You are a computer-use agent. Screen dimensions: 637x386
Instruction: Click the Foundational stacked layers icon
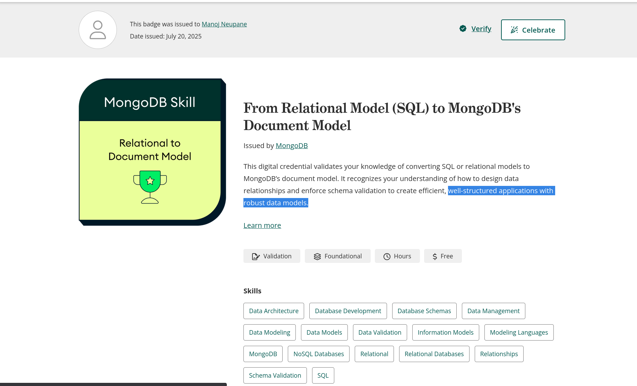pos(317,256)
